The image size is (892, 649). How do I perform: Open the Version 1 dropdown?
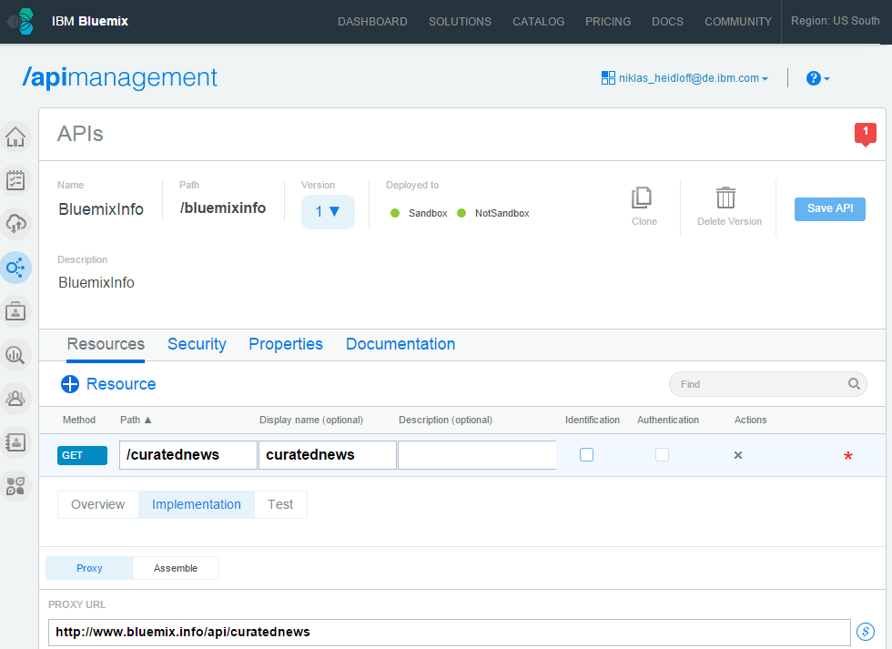pyautogui.click(x=328, y=212)
